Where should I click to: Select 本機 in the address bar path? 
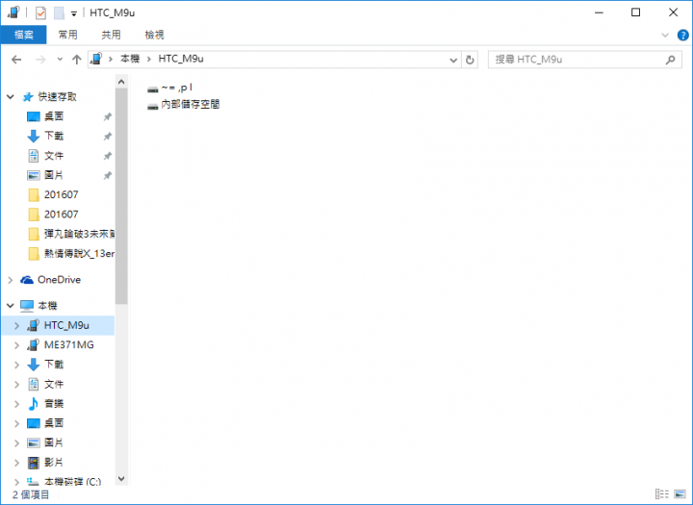130,59
